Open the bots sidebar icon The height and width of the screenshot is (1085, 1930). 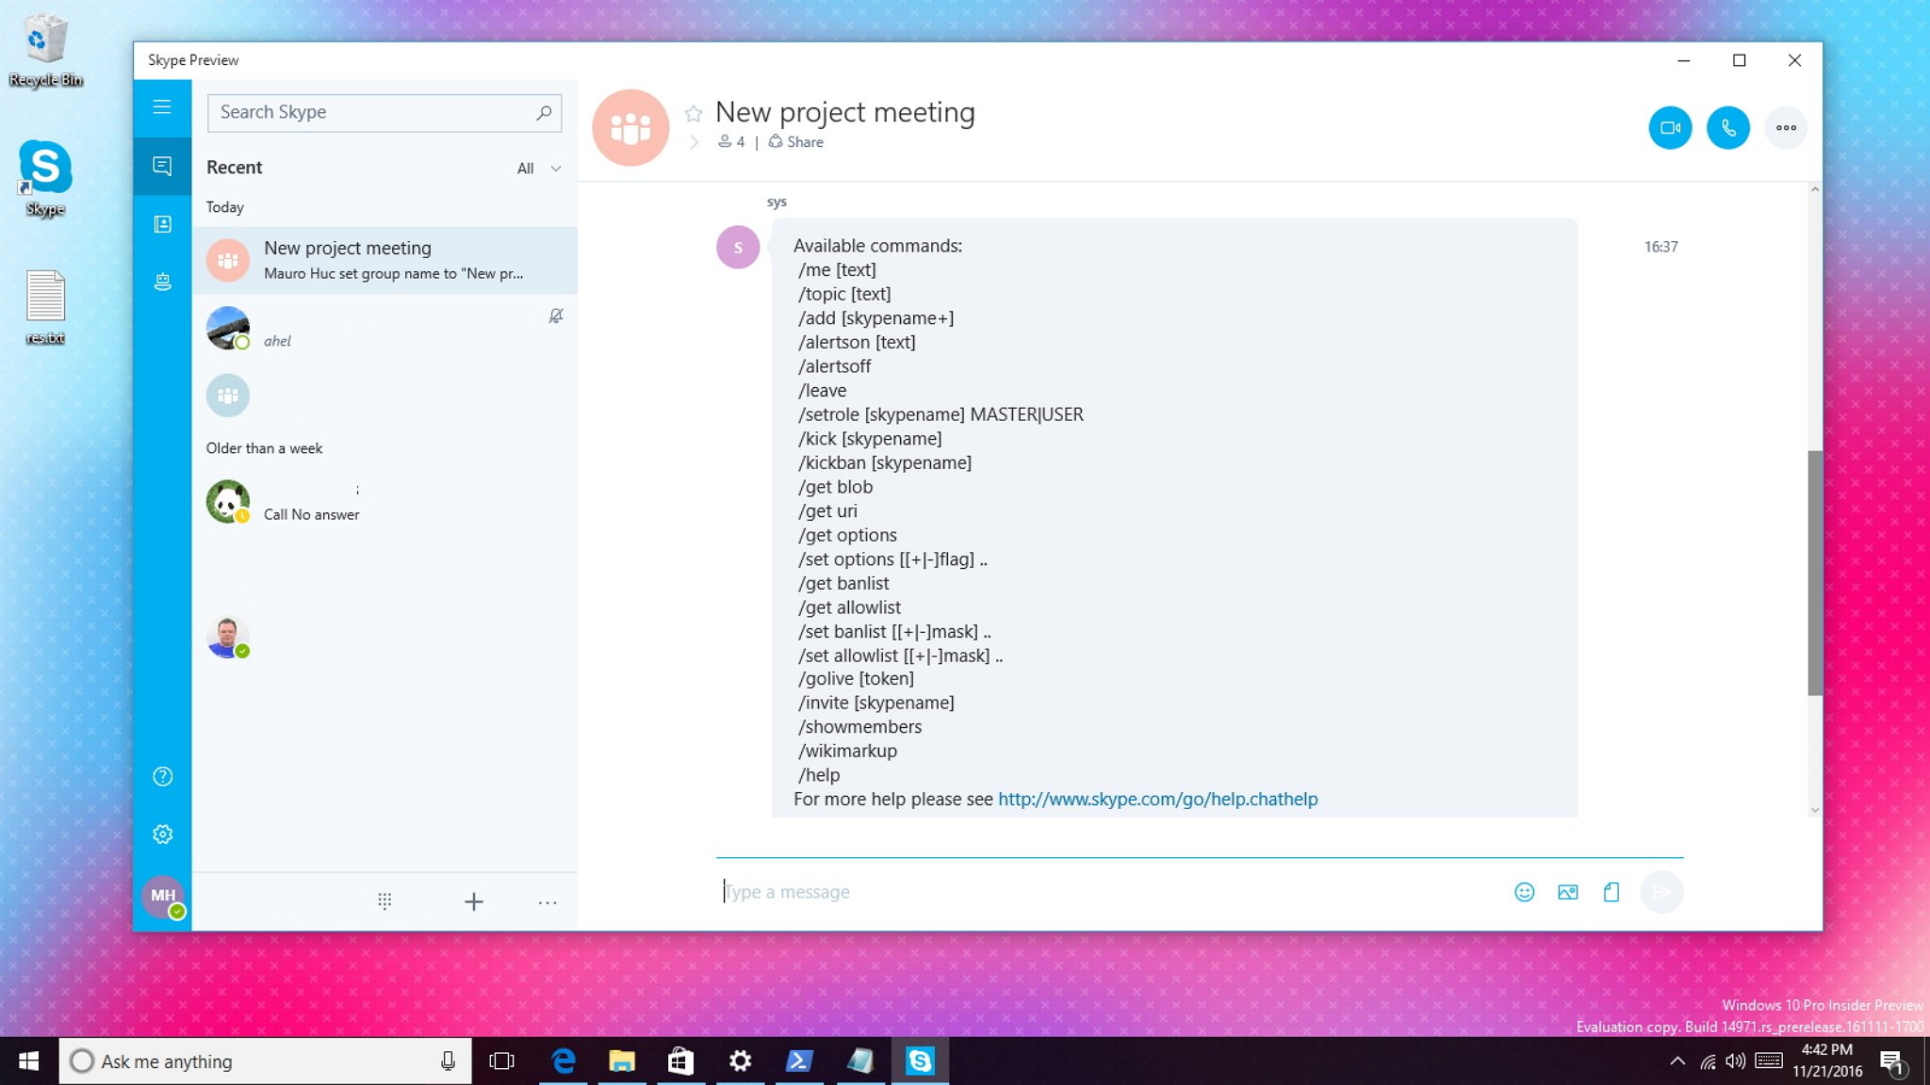coord(162,282)
